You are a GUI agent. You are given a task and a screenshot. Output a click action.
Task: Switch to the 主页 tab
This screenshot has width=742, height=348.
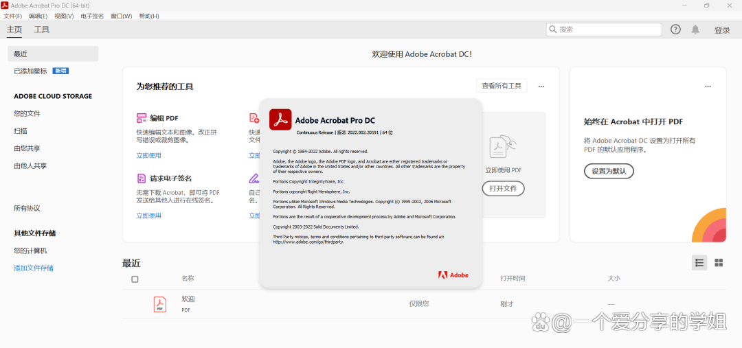click(14, 30)
